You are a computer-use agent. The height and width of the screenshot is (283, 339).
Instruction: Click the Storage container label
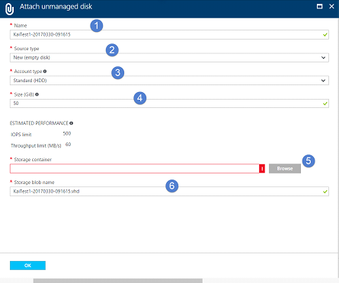tap(33, 160)
